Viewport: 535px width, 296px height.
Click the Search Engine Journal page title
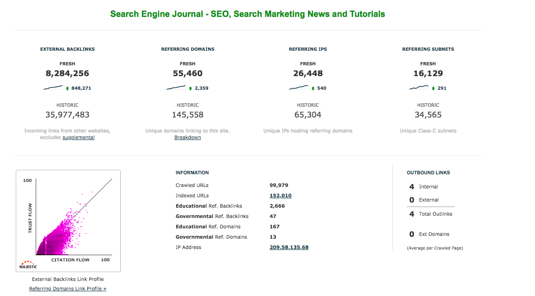coord(248,14)
